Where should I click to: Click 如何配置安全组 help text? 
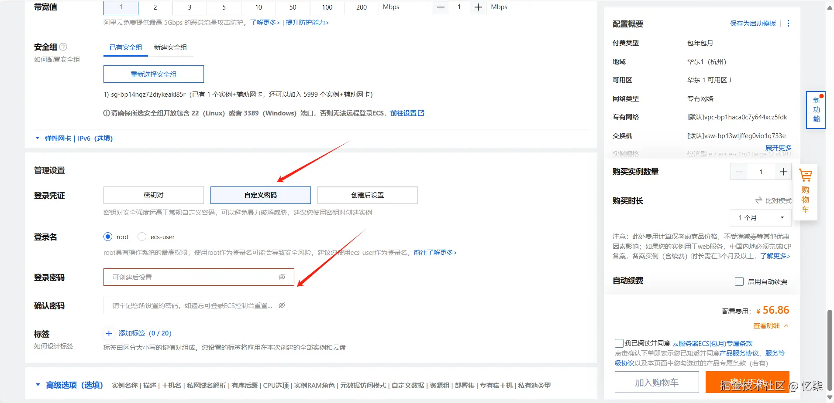point(57,59)
